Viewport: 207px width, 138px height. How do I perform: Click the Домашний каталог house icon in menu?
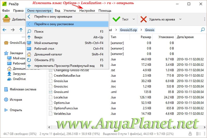pyautogui.click(x=29, y=54)
